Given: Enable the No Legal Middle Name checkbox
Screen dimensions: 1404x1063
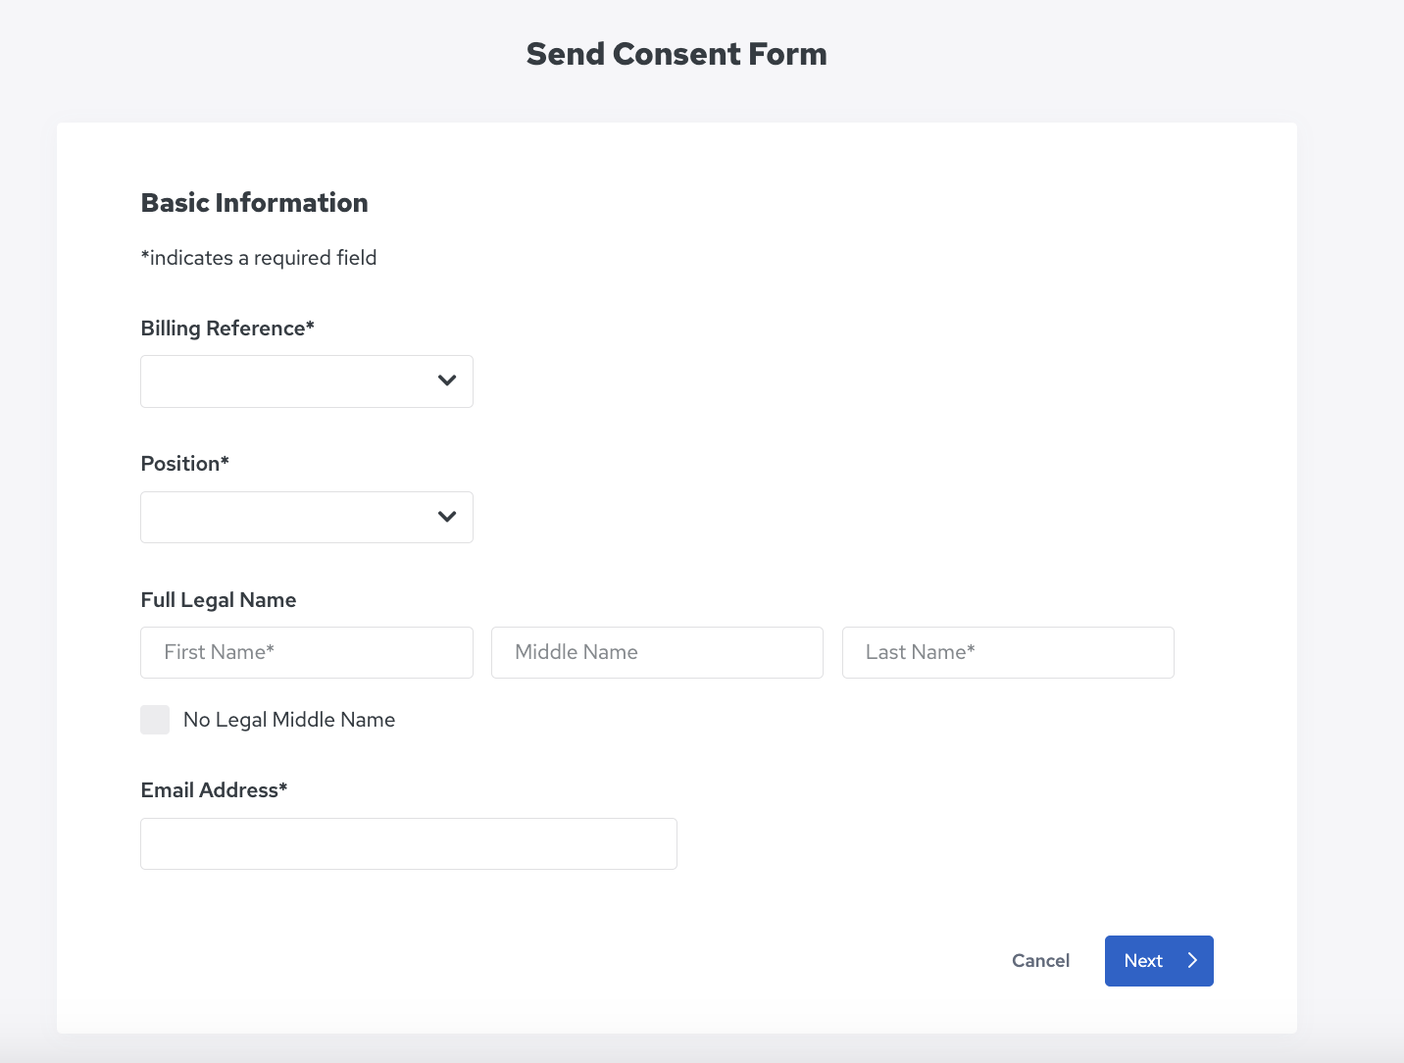Looking at the screenshot, I should click(155, 719).
